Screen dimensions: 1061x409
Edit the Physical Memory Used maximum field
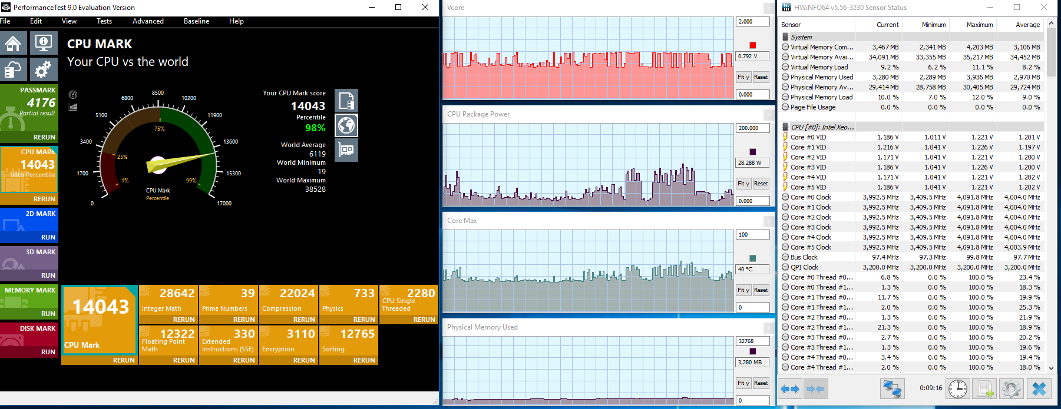coord(752,341)
